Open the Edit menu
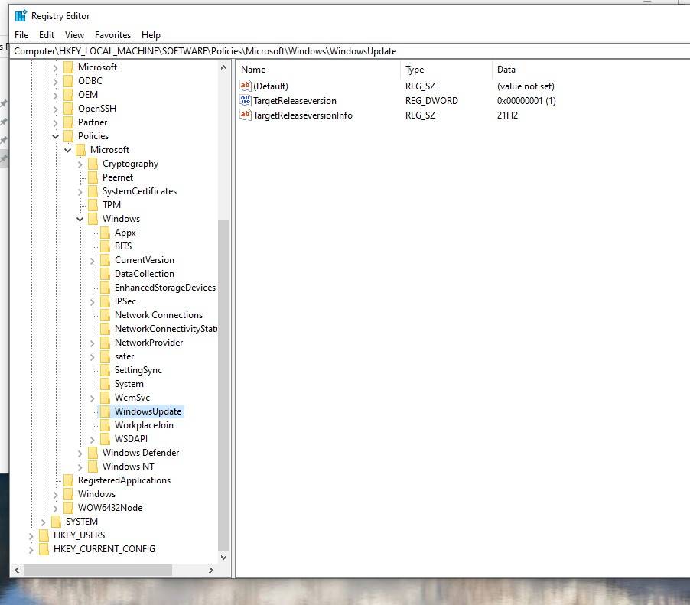 coord(46,34)
